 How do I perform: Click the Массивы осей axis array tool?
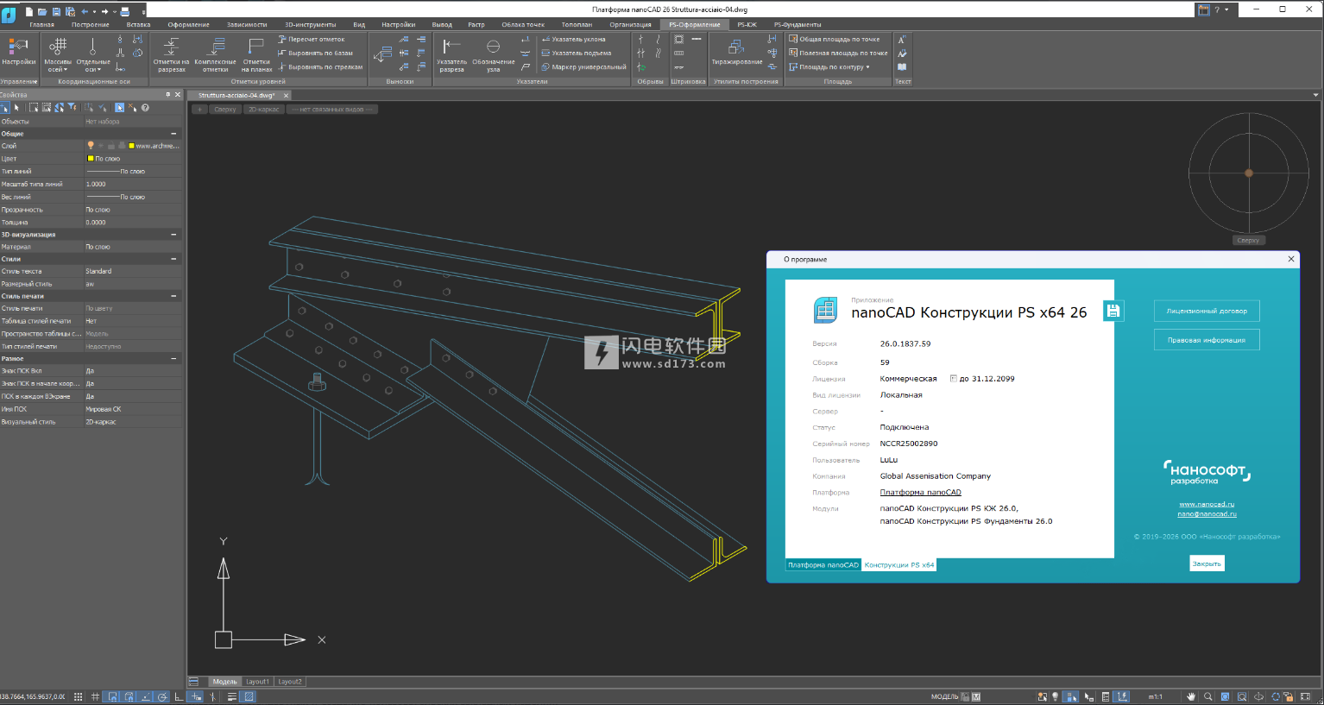(x=58, y=54)
